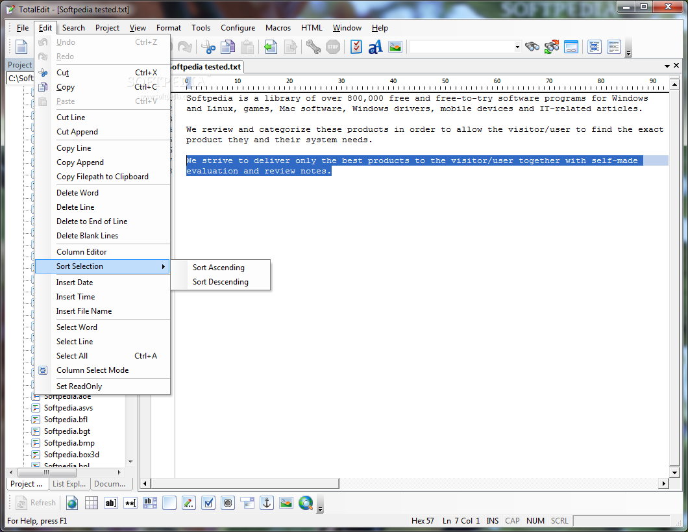688x532 pixels.
Task: Click the blue window panel toolbar icon
Action: coord(571,47)
